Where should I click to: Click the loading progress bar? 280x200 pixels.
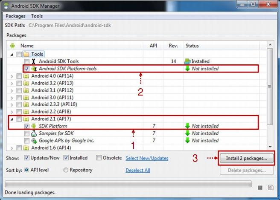(128, 184)
